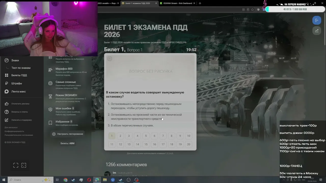Open the Знаки section icon in sidebar
Screen dimensions: 326x183
click(x=7, y=60)
